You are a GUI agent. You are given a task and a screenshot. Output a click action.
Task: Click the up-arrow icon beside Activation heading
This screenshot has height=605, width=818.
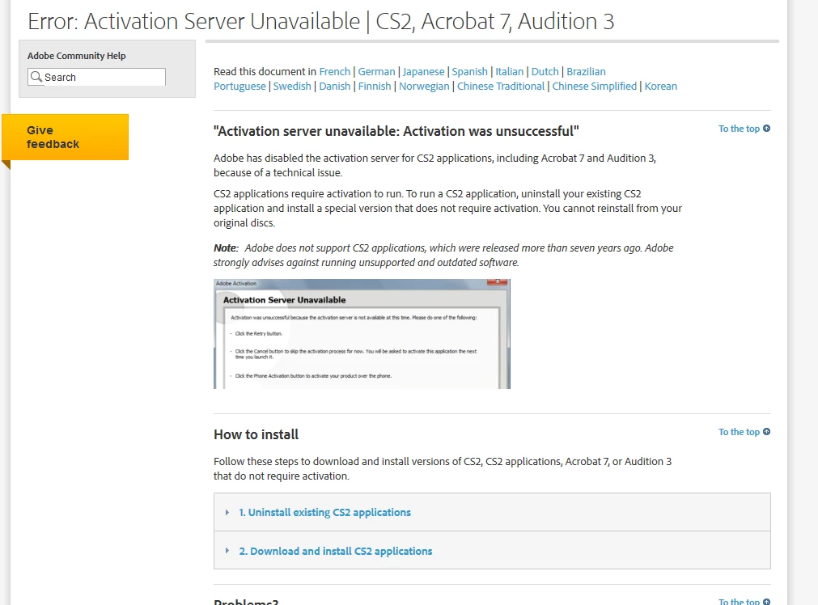click(766, 129)
